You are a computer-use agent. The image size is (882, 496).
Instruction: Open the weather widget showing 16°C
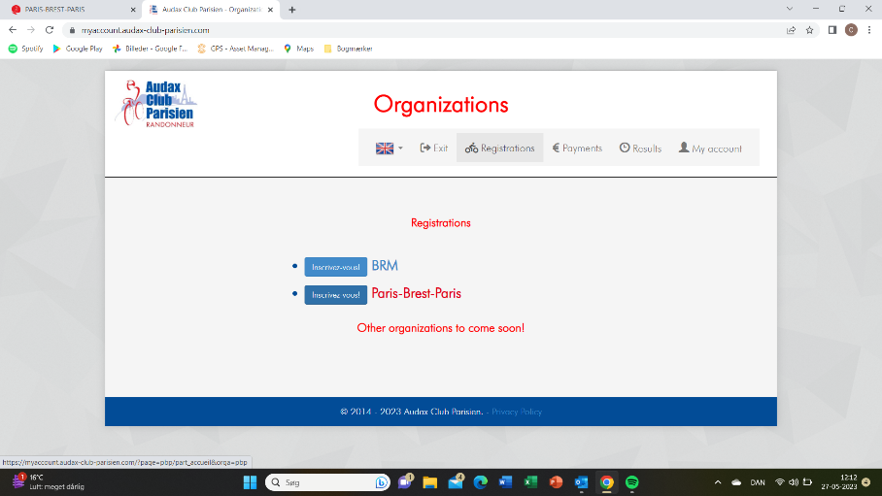click(x=48, y=482)
